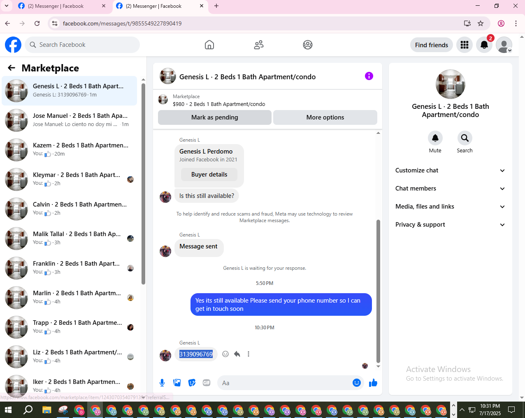Open Chrome profile icon in toolbar

(x=501, y=23)
